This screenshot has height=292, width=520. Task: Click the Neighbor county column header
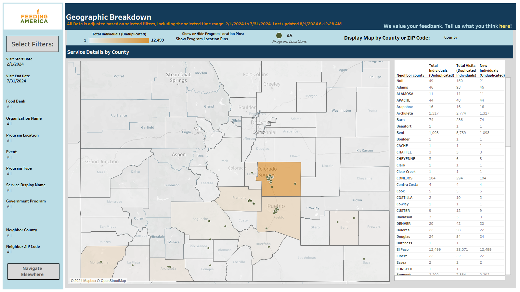[410, 75]
